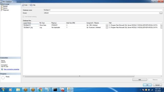Open the Windows Start orb

(3, 90)
